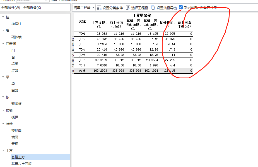Click the 设置分类条件 icon
The height and width of the screenshot is (167, 258).
coord(99,8)
